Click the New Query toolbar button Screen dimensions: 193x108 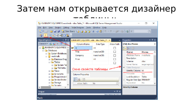click(68, 31)
